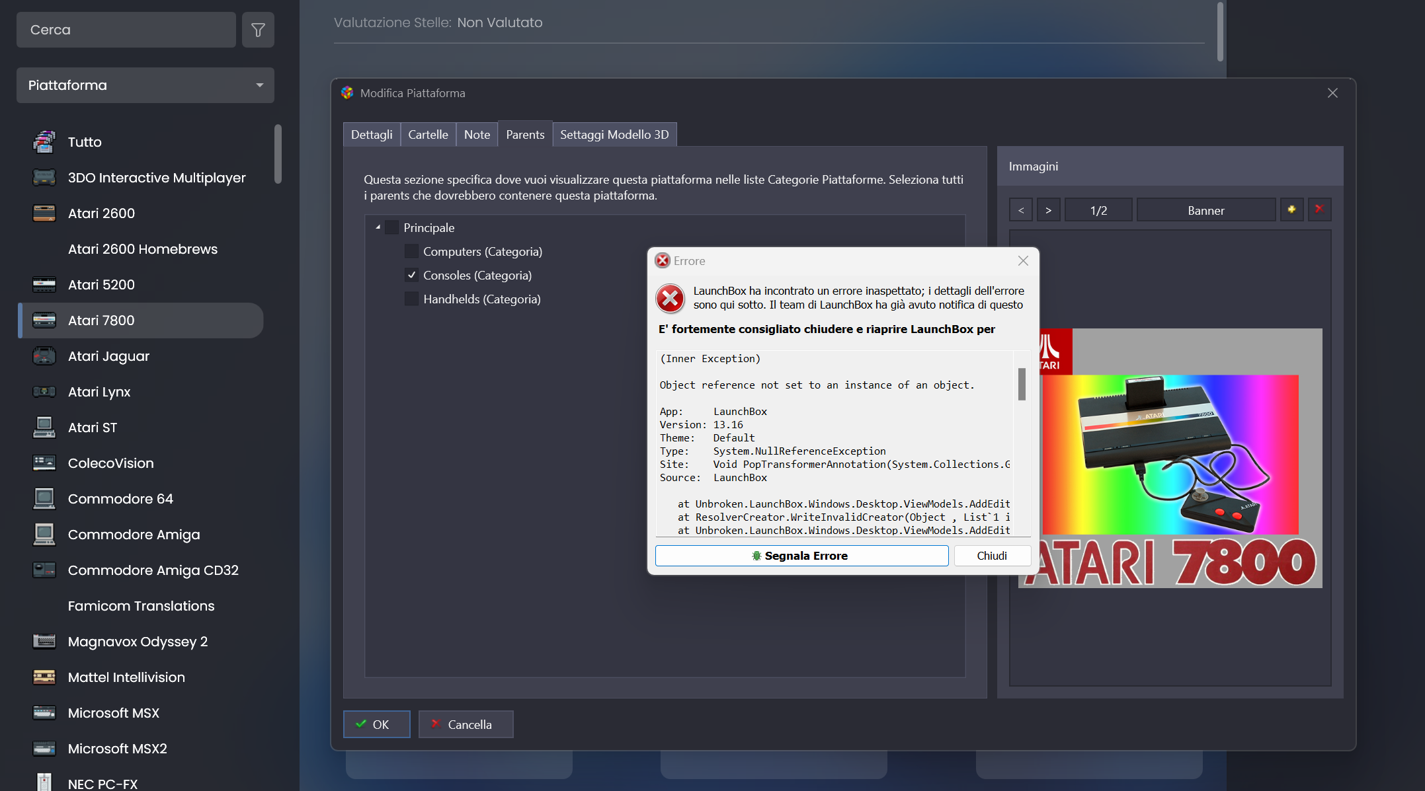Click the NEC PC-FX icon
1425x791 pixels.
coord(44,782)
